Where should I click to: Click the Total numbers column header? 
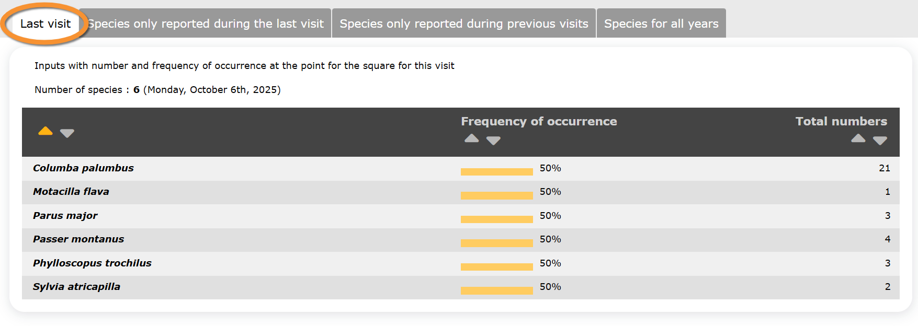pyautogui.click(x=841, y=121)
